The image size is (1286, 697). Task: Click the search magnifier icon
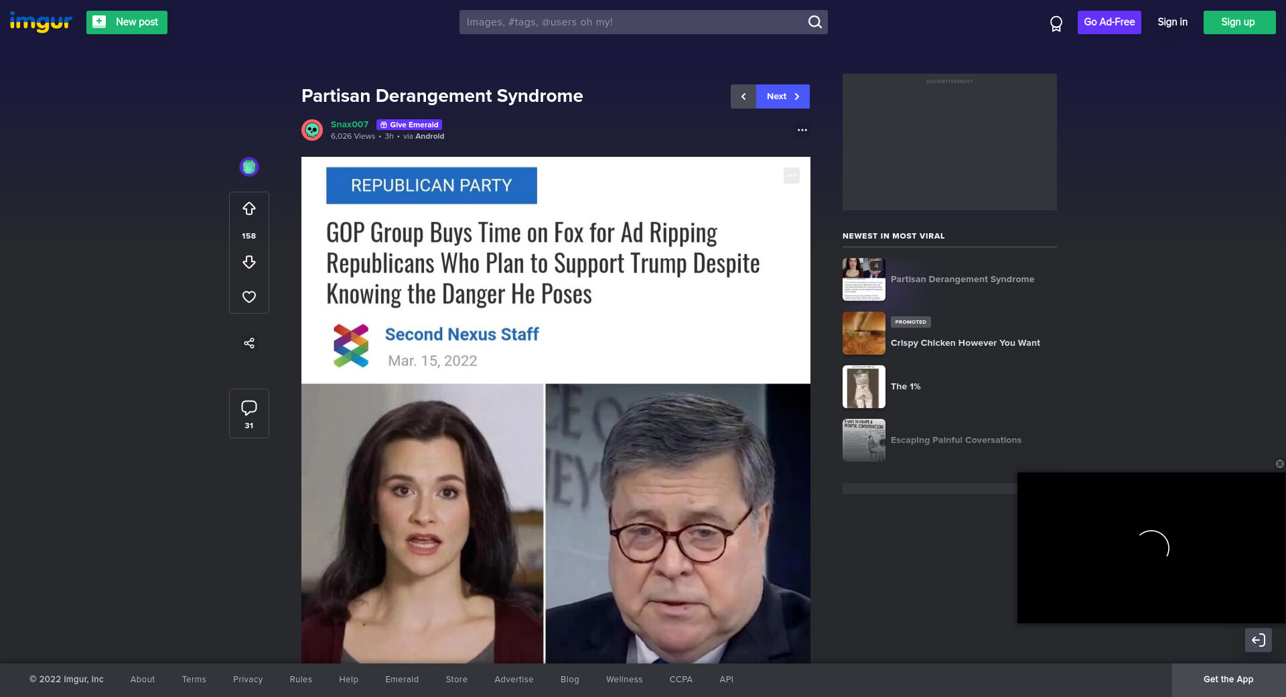coord(814,22)
